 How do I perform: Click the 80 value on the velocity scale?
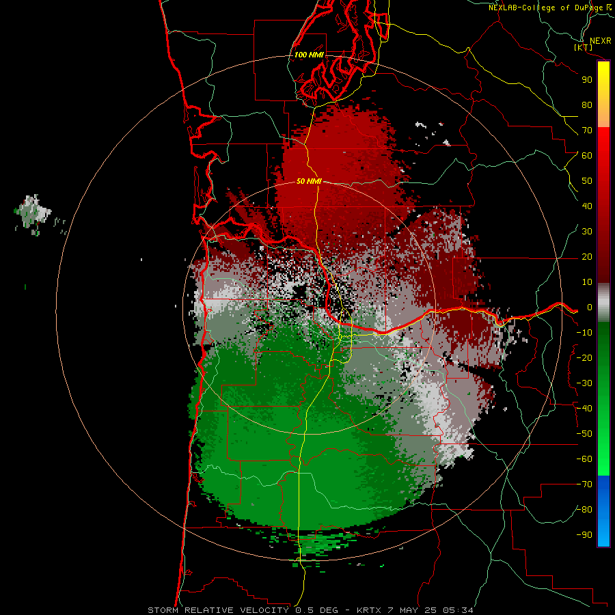pos(587,105)
